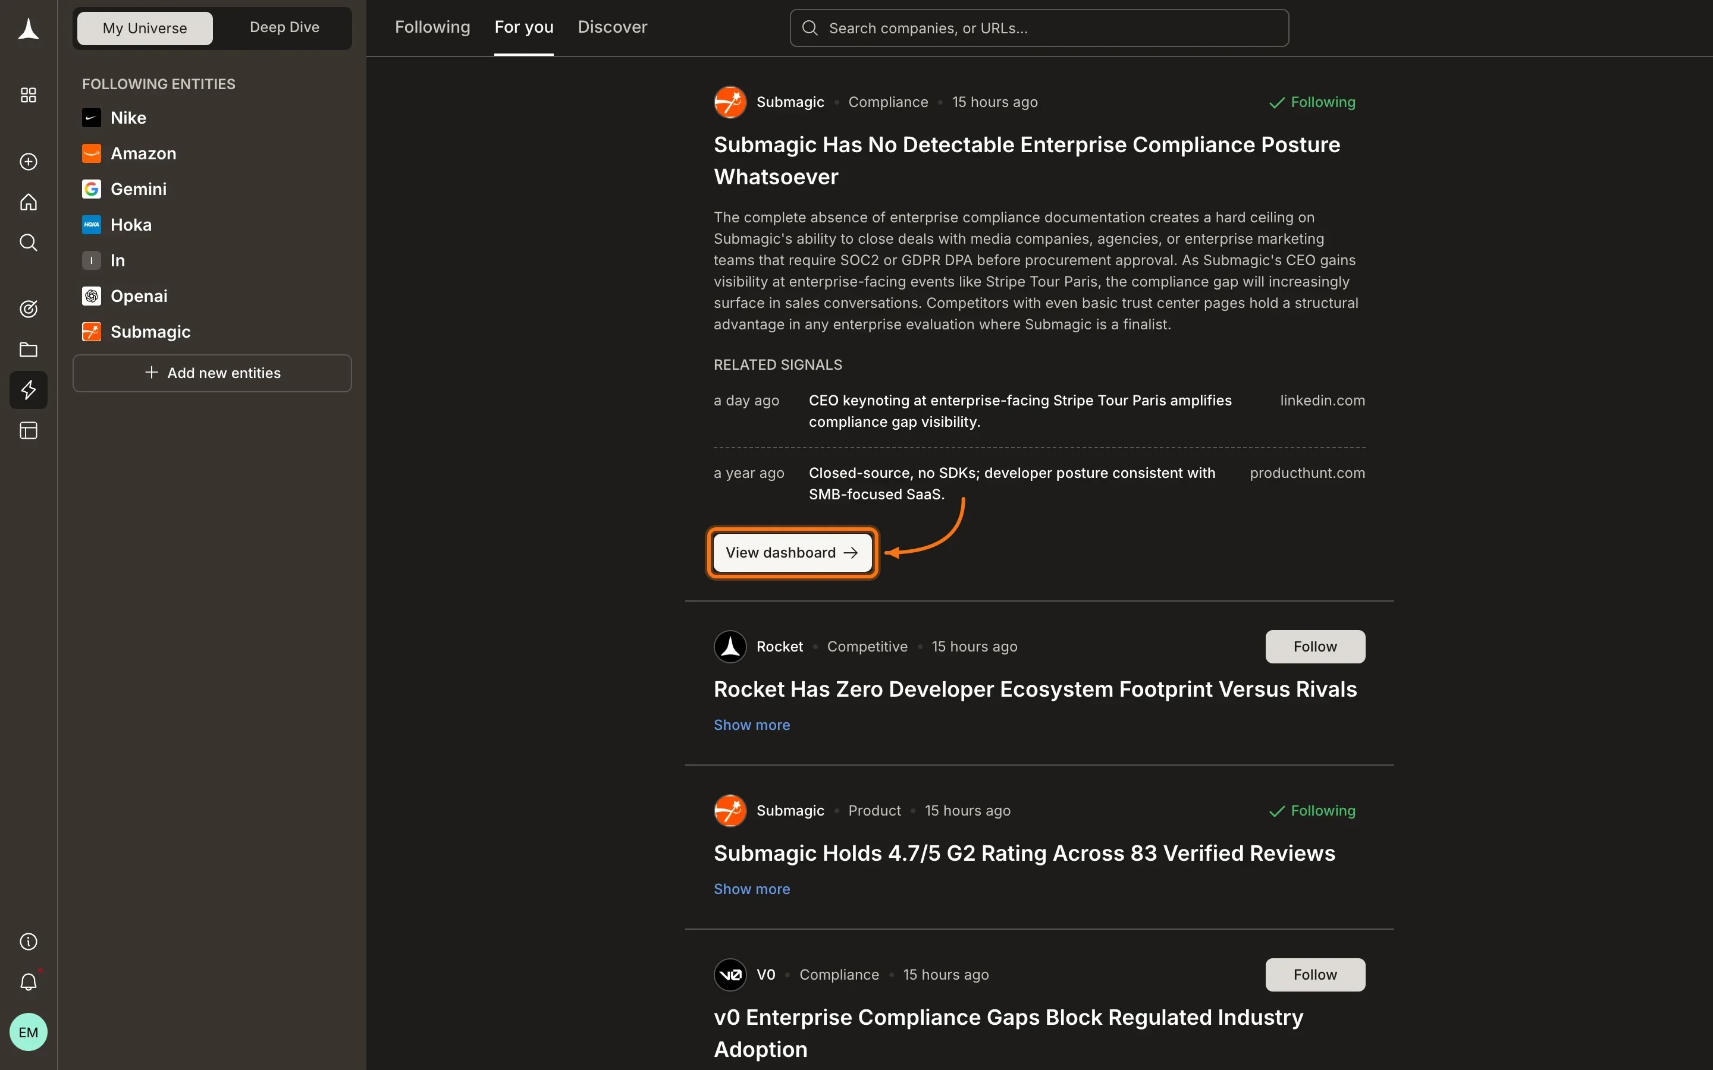The height and width of the screenshot is (1070, 1713).
Task: Open headline 'Rocket Has Zero Developer Ecosystem Footprint'
Action: coord(1035,690)
